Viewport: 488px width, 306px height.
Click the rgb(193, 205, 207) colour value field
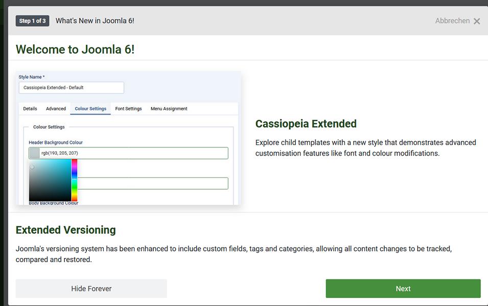pos(133,153)
